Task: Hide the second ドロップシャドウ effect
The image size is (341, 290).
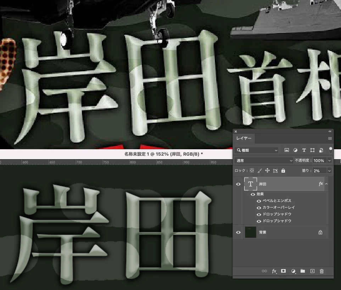Action: 259,221
